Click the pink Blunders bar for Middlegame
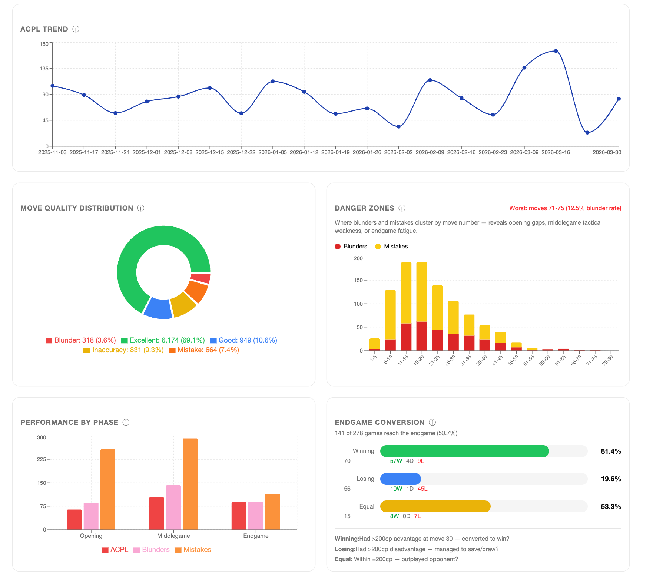The image size is (653, 579). [x=173, y=507]
